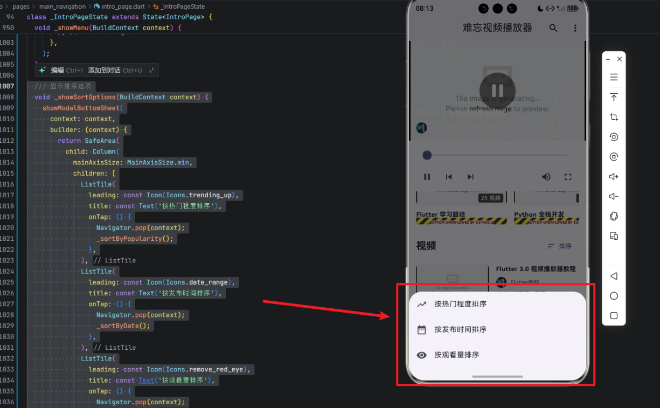
Task: Click the rotate-left icon in the emulator toolbar
Action: coord(614,137)
